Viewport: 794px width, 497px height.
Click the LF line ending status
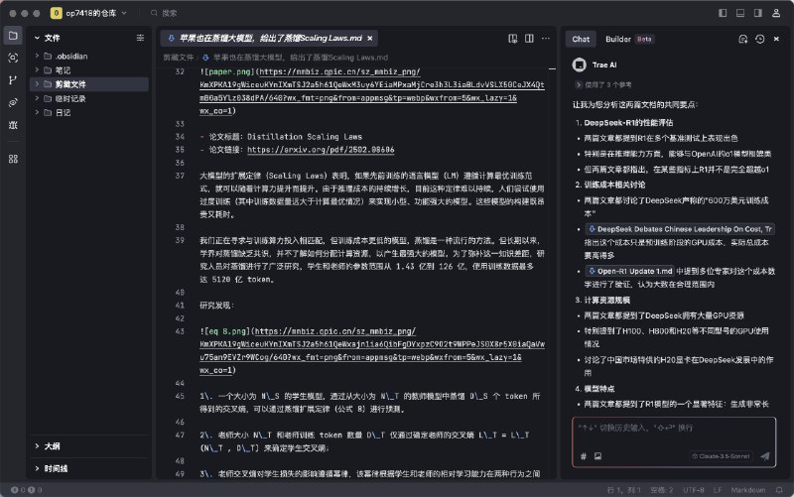718,490
